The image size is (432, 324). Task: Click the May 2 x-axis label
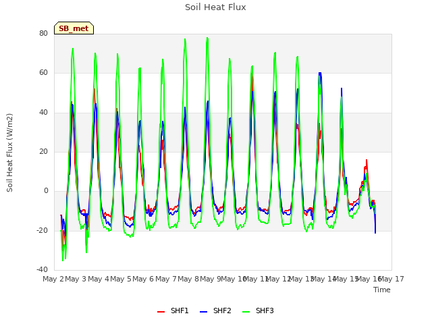tap(53, 279)
